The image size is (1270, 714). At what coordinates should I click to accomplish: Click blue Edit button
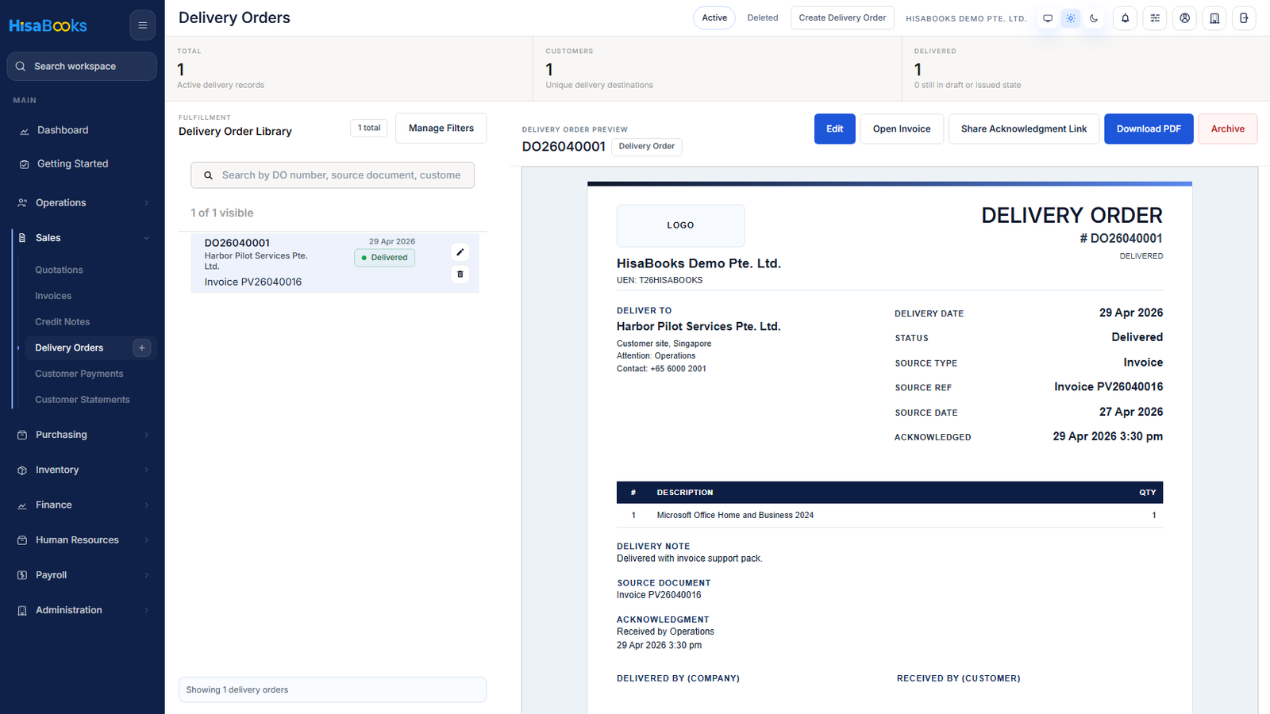coord(835,129)
